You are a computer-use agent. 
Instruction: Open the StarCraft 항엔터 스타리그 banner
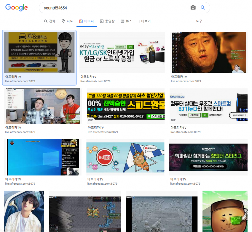click(208, 157)
